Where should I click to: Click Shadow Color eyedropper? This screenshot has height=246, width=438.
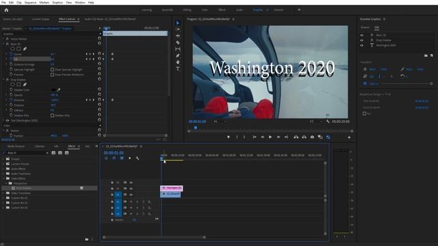(59, 90)
